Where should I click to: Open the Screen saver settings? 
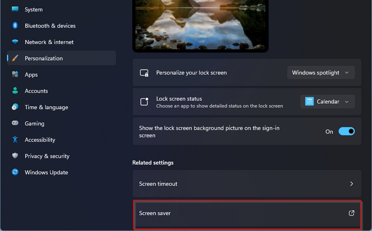[247, 215]
